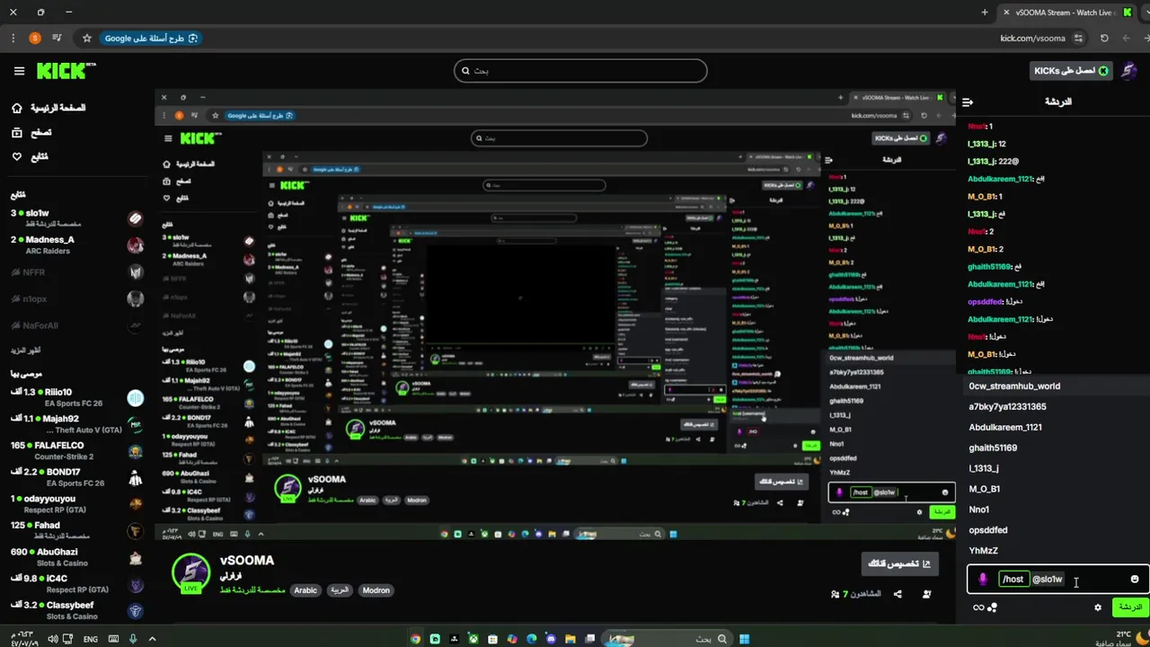Screen dimensions: 1150x647
Task: Click the العربية language tag
Action: [339, 590]
